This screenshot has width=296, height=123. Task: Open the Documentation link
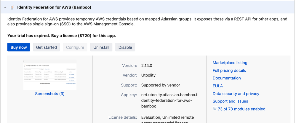point(227,78)
